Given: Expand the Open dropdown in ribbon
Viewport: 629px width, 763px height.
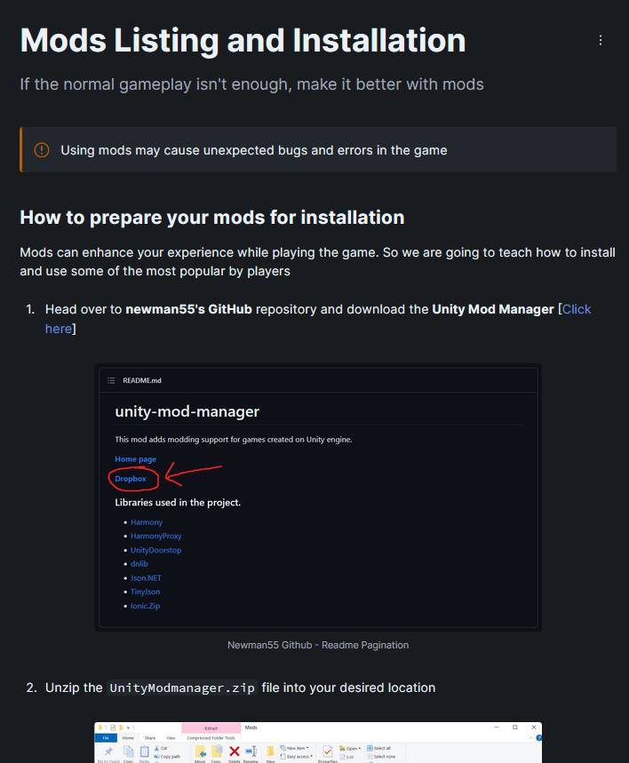Looking at the screenshot, I should [x=352, y=748].
